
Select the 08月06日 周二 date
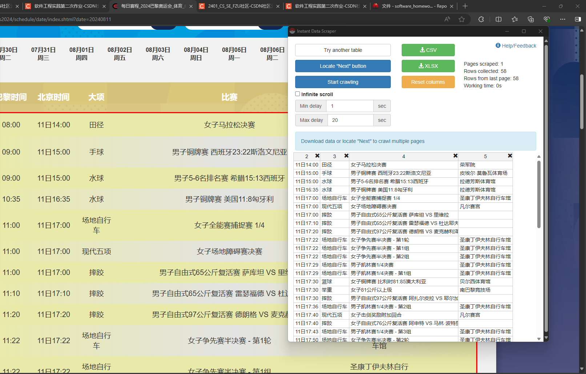tap(272, 54)
